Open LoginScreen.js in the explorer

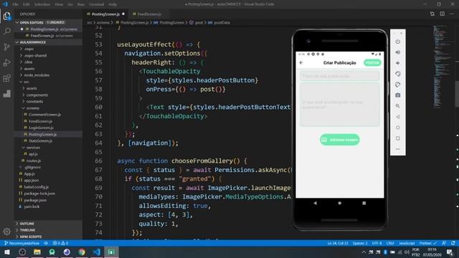click(41, 128)
